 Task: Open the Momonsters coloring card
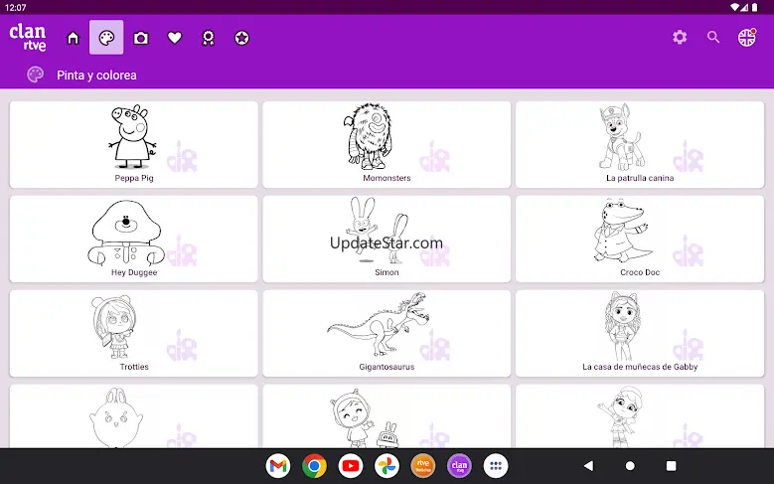point(387,145)
